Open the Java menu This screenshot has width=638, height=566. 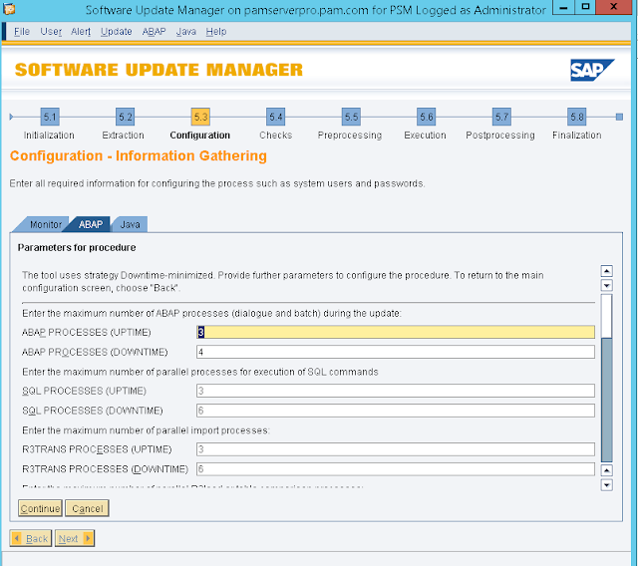(x=186, y=32)
